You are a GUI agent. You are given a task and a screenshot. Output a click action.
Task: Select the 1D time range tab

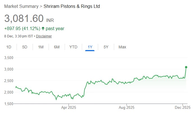click(9, 47)
